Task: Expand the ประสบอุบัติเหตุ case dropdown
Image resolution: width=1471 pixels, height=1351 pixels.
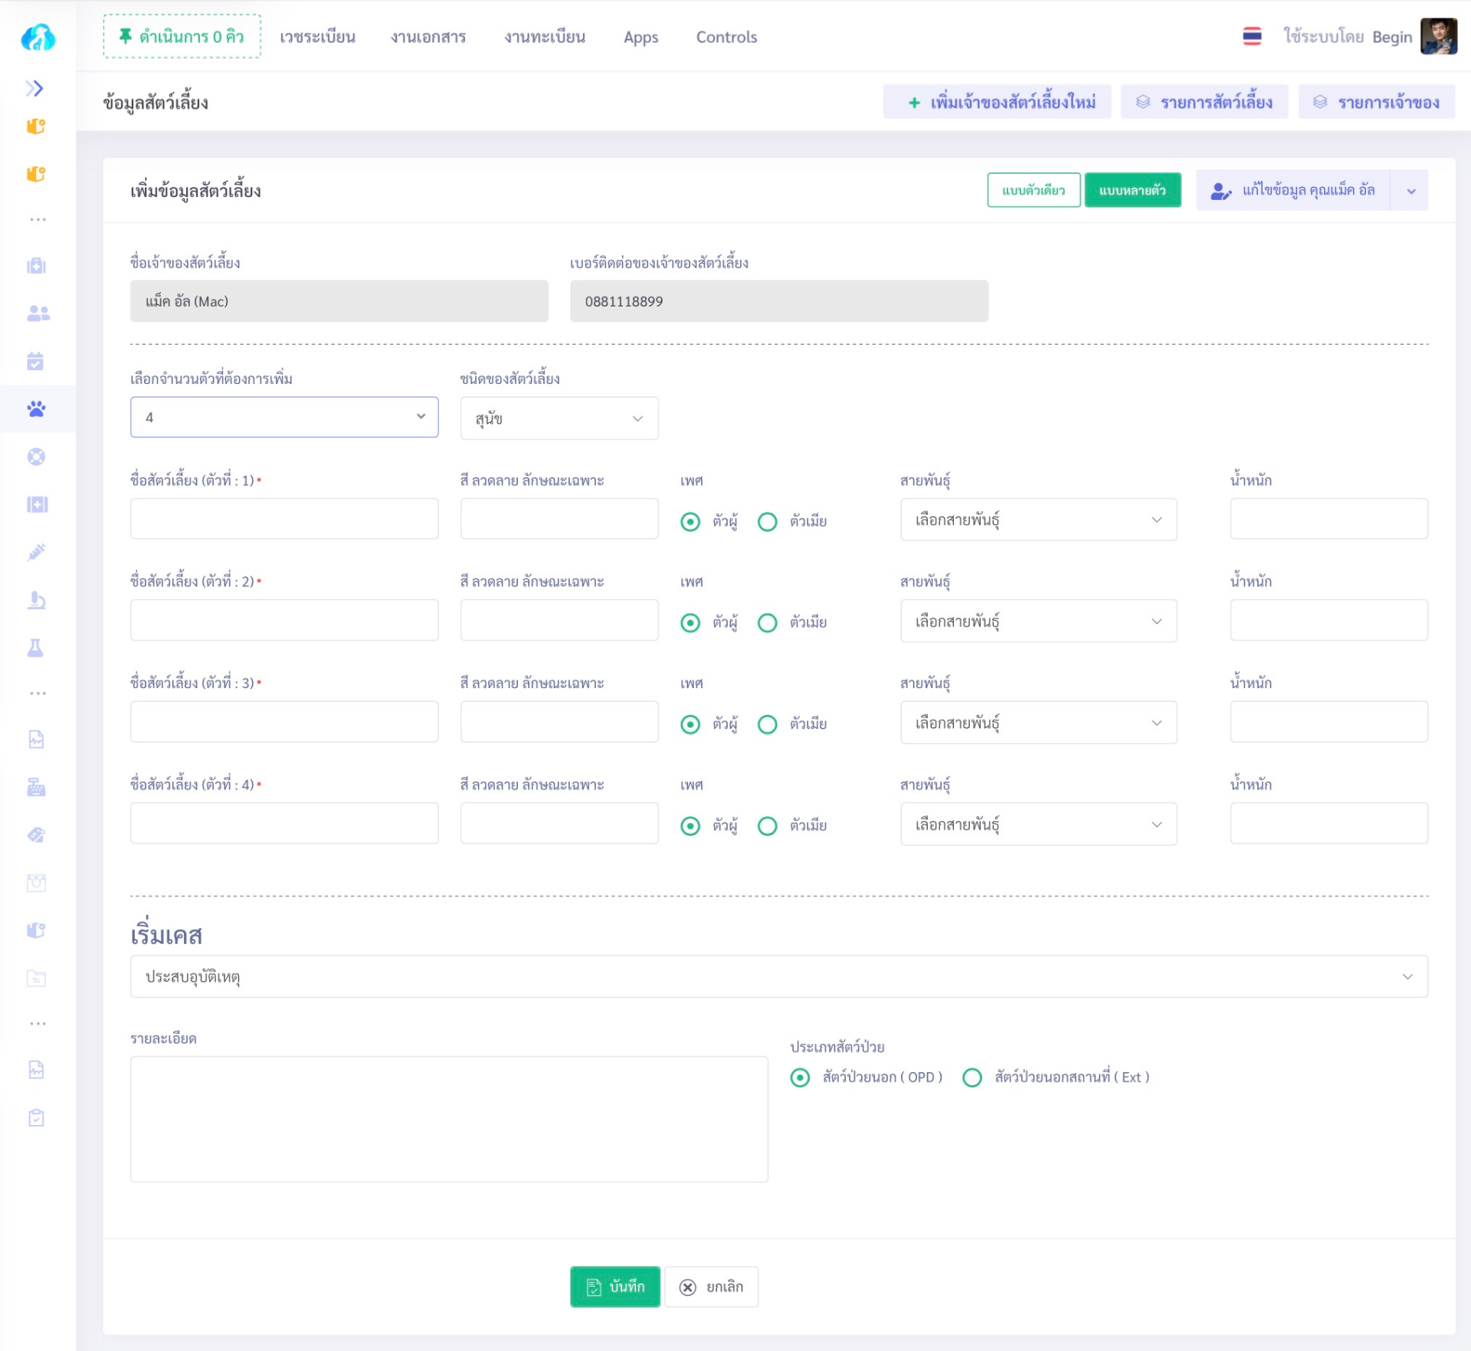Action: coord(778,976)
